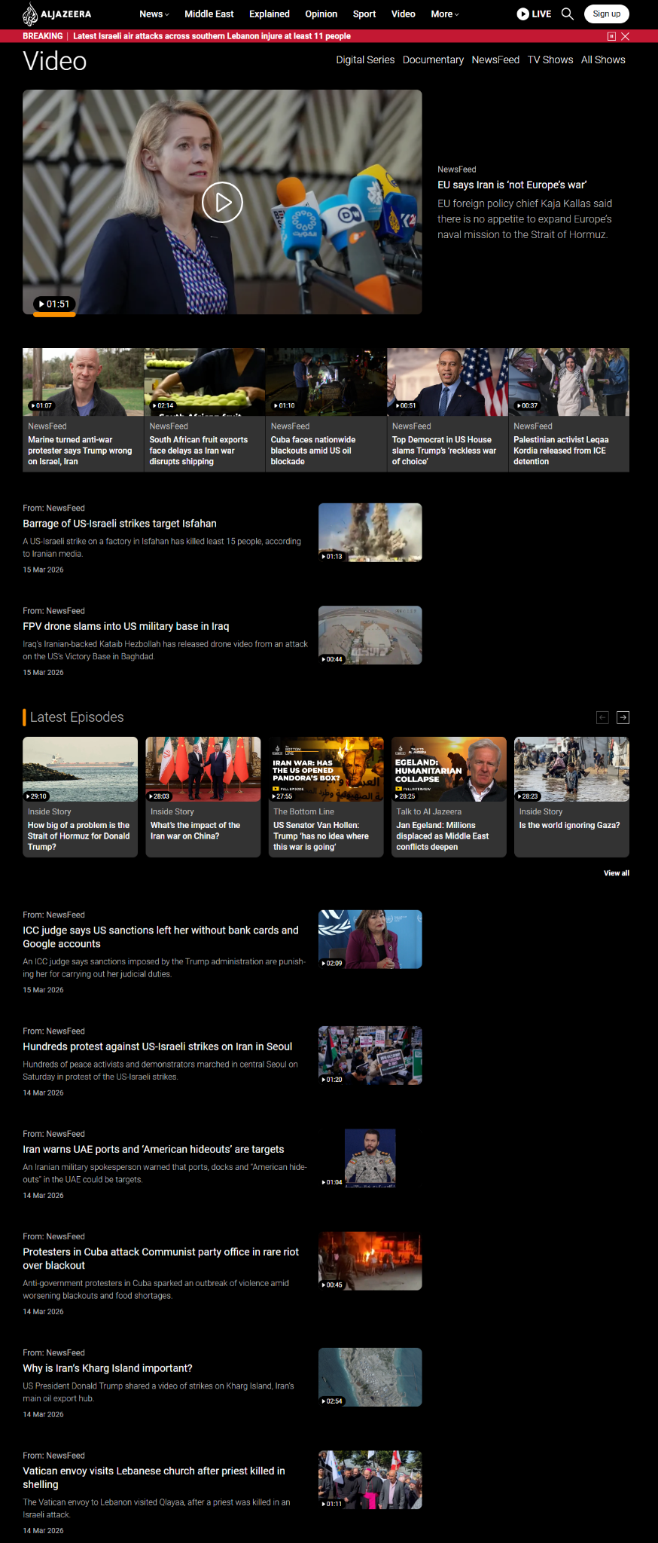Screen dimensions: 658x1543
Task: Show previous Latest Episodes with left arrow
Action: (602, 717)
